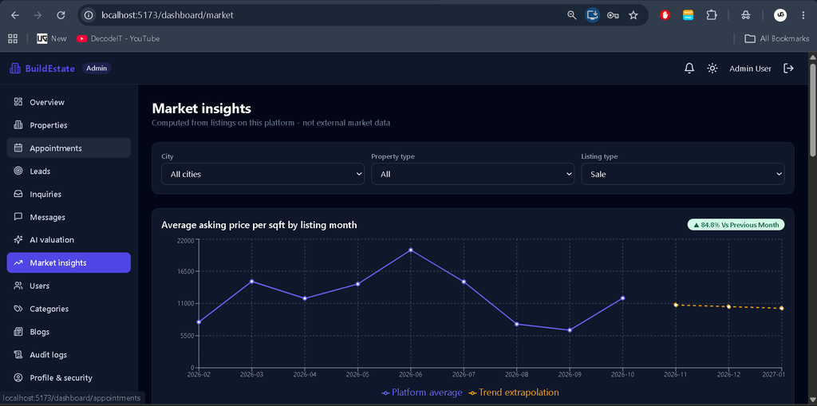Click the Admin role badge

click(x=97, y=69)
